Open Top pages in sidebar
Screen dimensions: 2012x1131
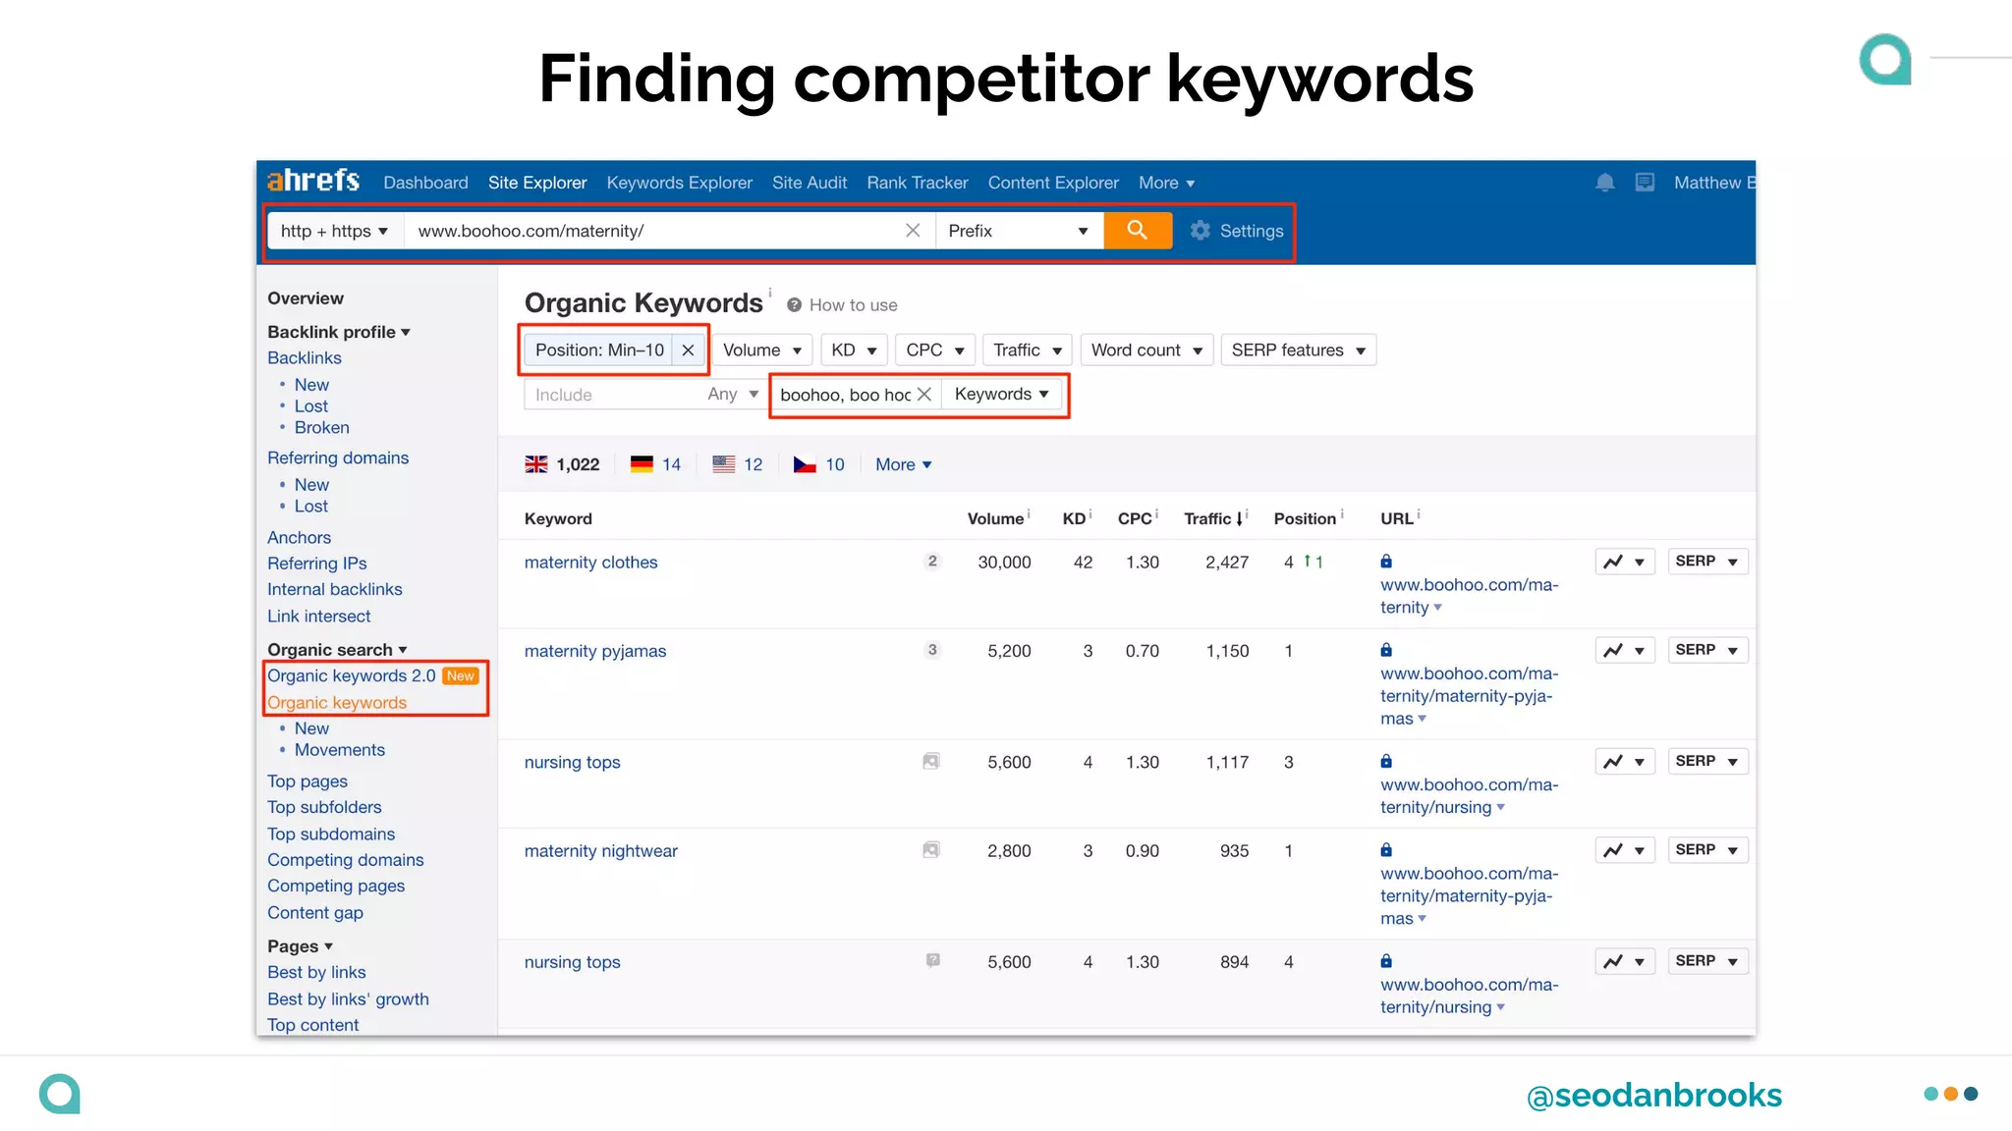[307, 781]
